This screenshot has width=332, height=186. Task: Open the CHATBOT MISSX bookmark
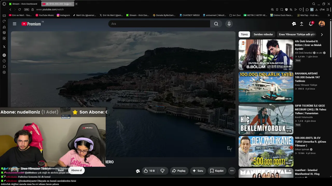point(190,15)
